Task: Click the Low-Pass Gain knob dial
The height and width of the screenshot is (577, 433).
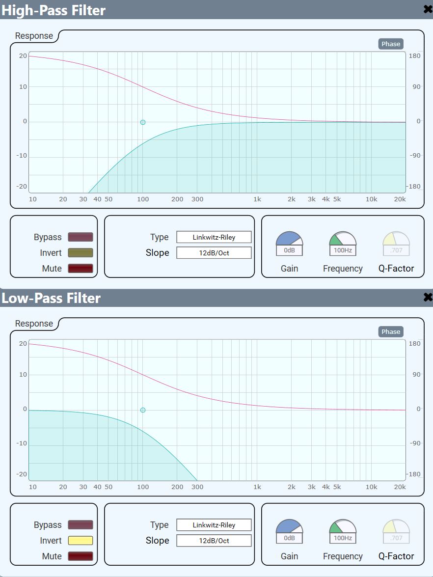Action: point(290,526)
